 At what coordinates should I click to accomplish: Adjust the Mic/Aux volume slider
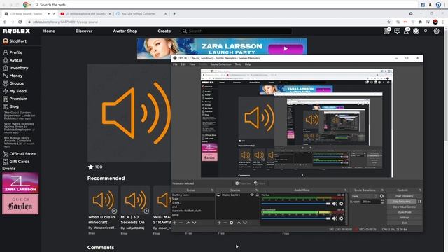295,204
